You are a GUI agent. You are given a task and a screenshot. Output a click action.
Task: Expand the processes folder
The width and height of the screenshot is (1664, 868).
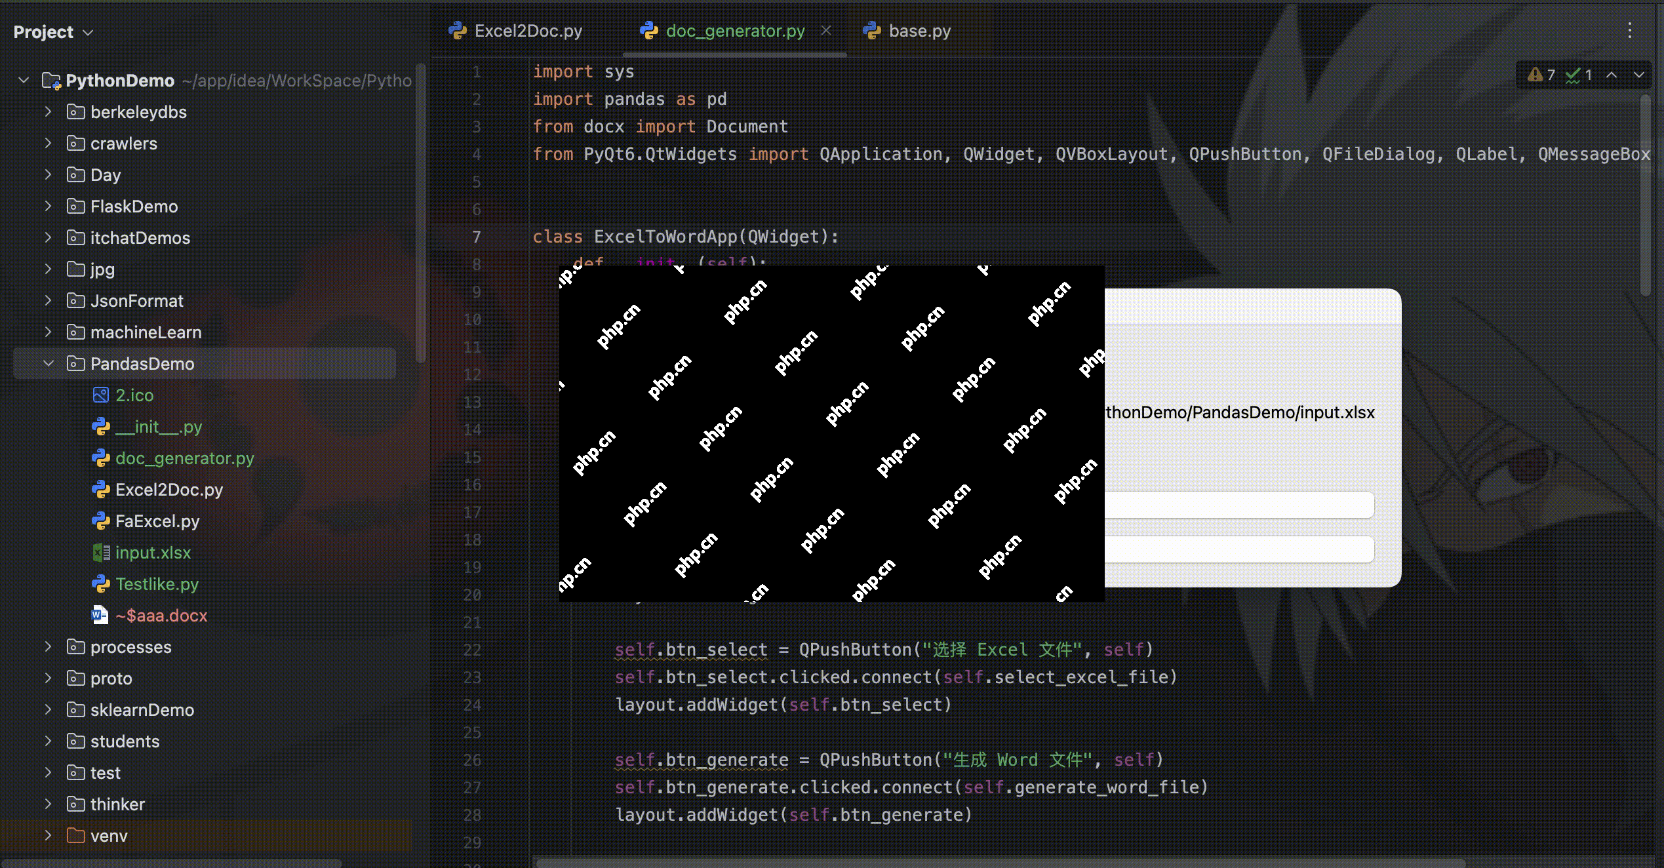(x=48, y=646)
